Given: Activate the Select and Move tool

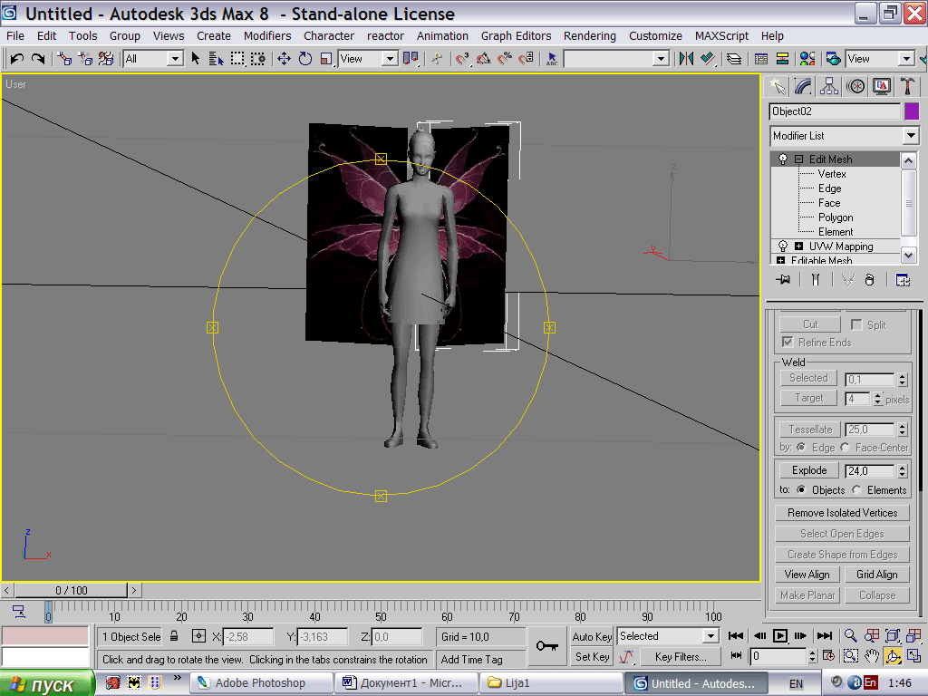Looking at the screenshot, I should (284, 59).
